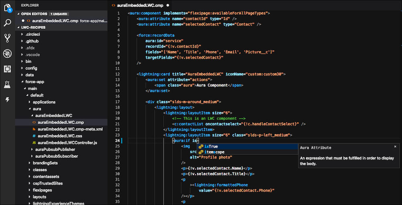Expand the .circleci folder
The height and width of the screenshot is (205, 402).
pyautogui.click(x=22, y=34)
